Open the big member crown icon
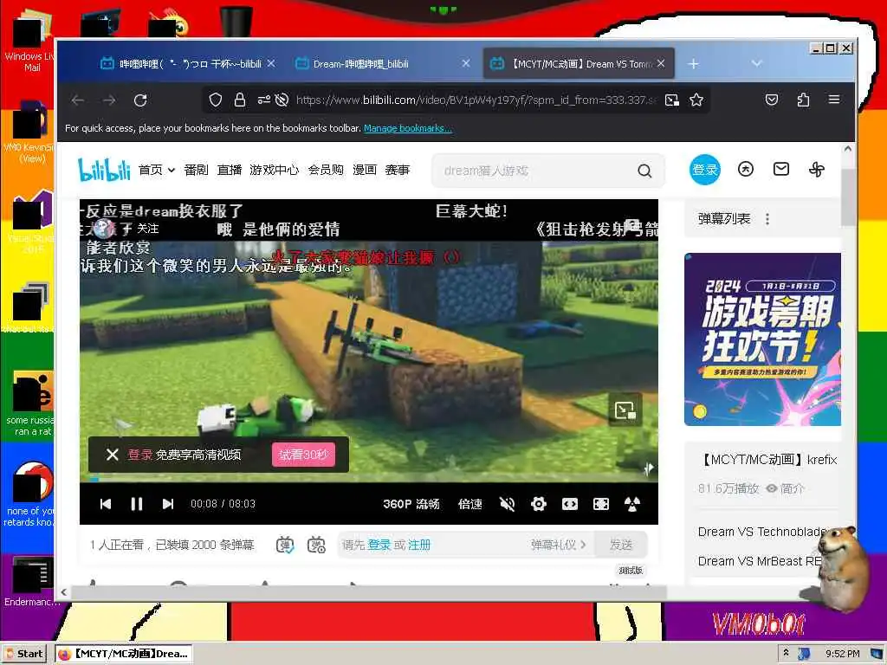 (x=746, y=169)
